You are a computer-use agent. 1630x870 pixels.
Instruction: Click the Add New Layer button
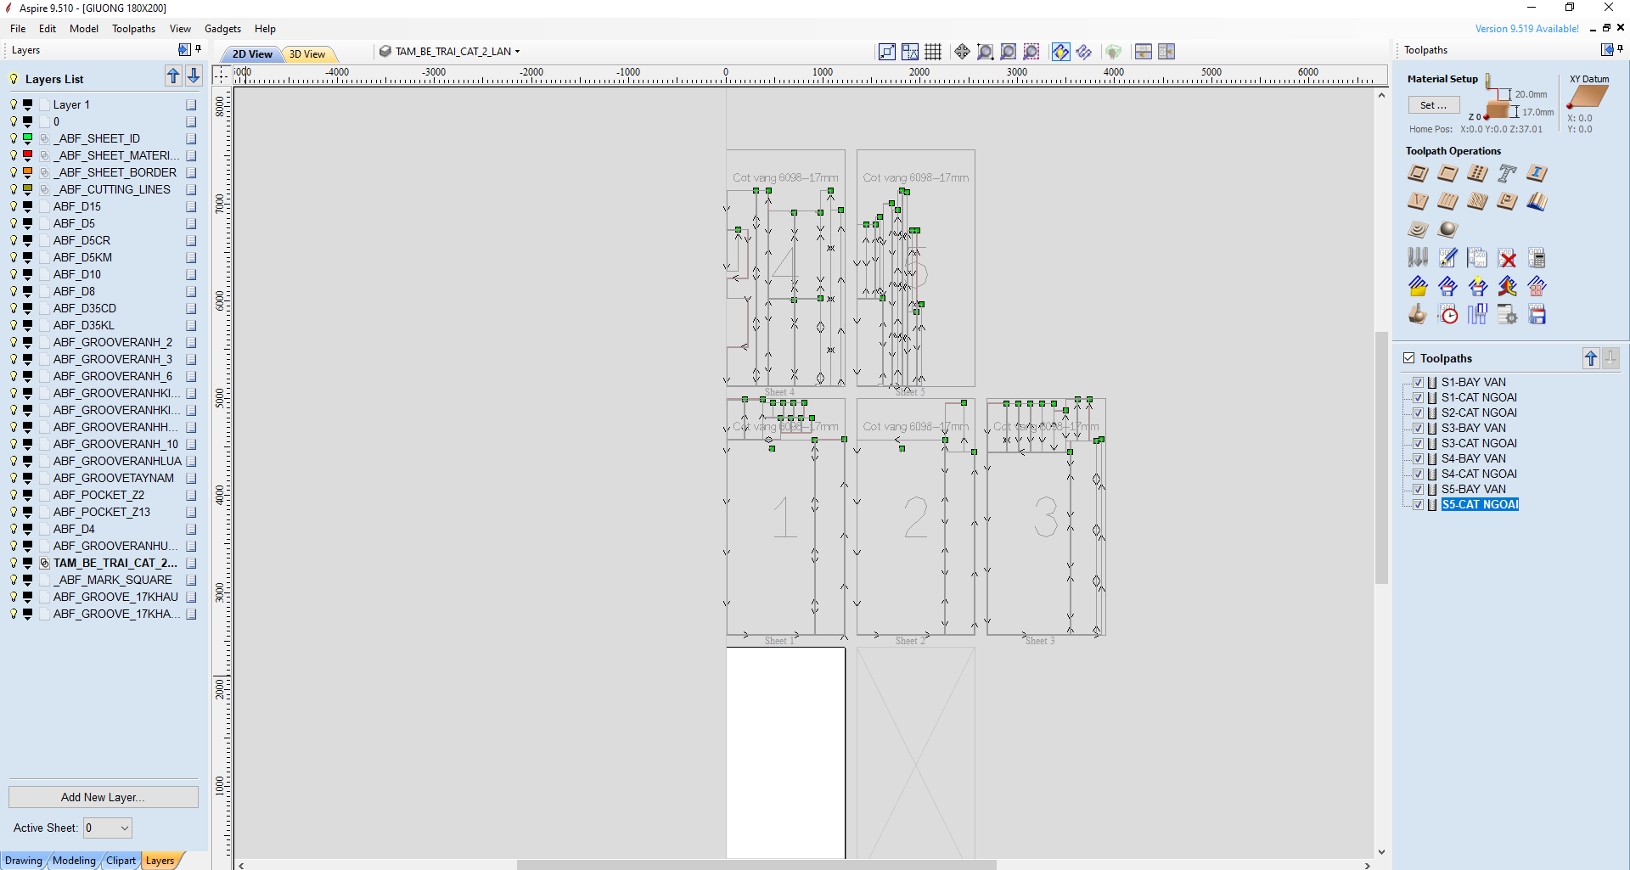(x=103, y=797)
